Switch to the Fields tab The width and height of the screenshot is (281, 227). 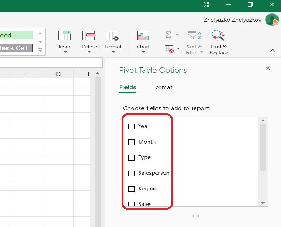tap(128, 87)
